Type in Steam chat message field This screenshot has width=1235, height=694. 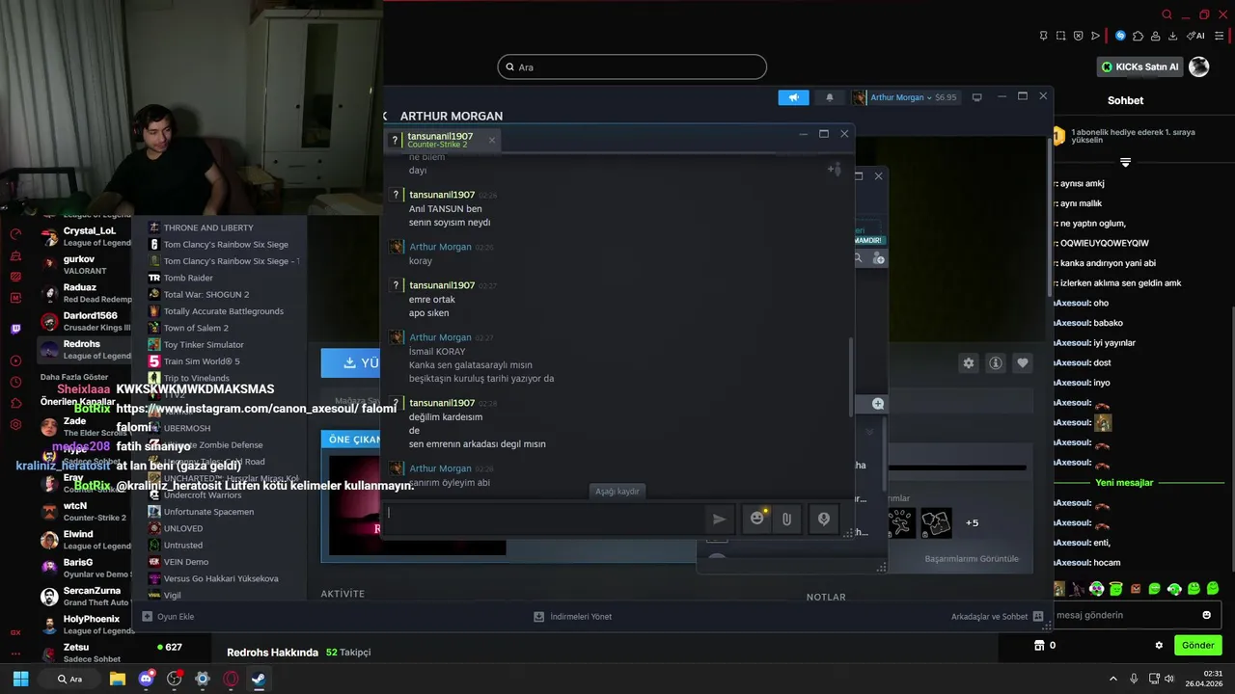pyautogui.click(x=544, y=518)
